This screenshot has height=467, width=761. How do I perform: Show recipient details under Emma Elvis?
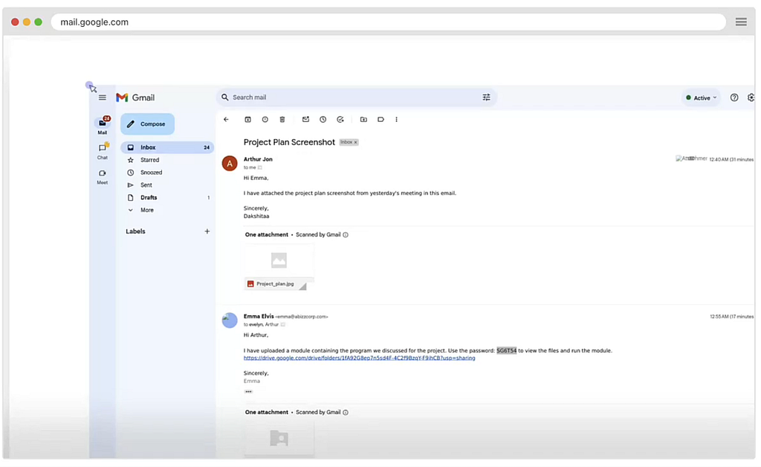[283, 325]
